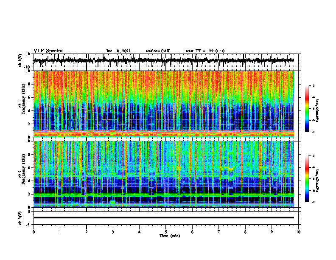Screen dimensions: 336x260
Task: Click time axis tick label "1"
Action: click(60, 232)
